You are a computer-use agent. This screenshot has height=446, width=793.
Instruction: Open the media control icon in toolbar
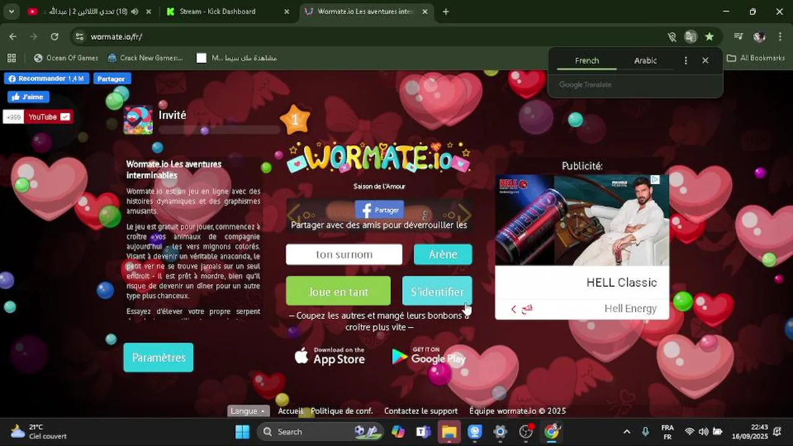pos(738,37)
